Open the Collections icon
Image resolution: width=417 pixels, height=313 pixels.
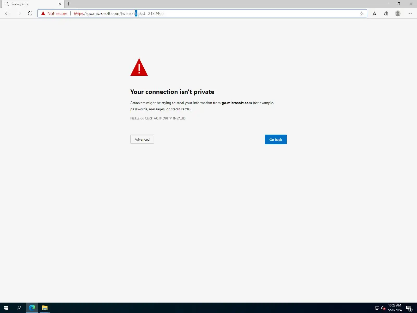[386, 13]
